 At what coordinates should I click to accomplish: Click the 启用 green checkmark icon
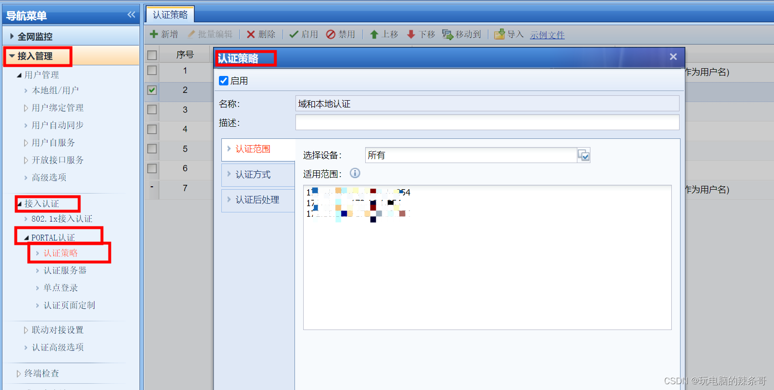click(294, 34)
